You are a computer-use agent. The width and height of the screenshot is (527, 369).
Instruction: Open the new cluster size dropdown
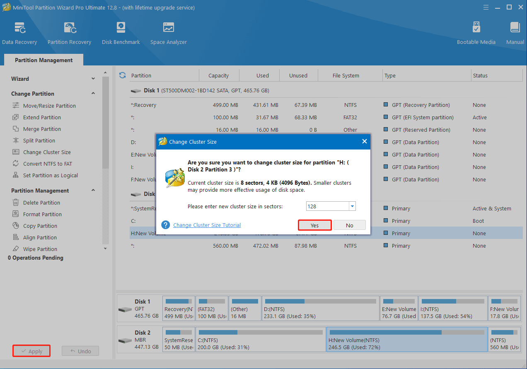coord(352,206)
